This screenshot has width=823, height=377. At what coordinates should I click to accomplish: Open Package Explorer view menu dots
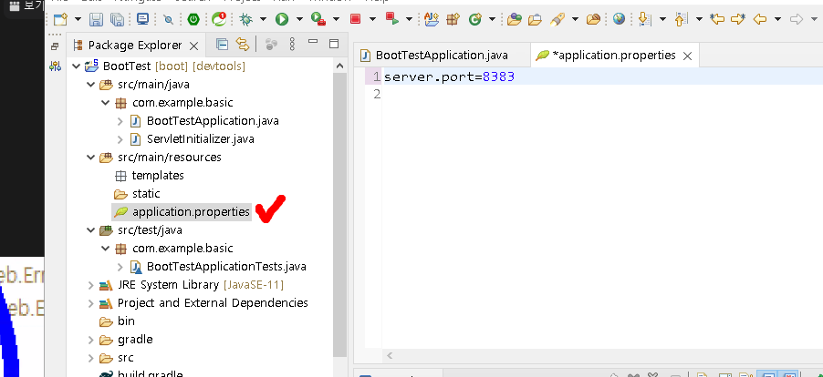pos(292,45)
